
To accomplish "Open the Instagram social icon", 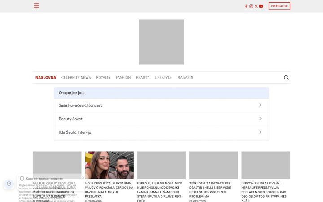I will [251, 6].
